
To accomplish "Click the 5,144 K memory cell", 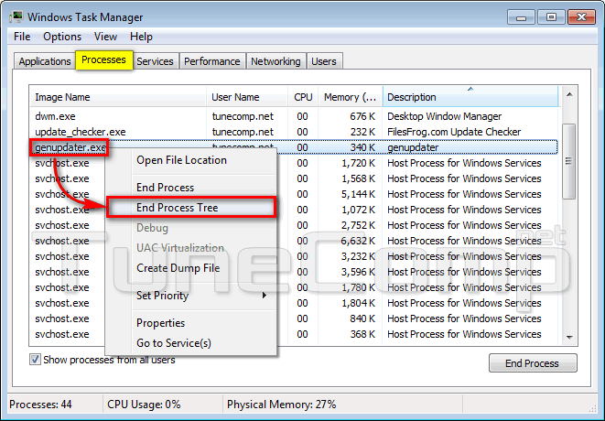I will coord(359,194).
